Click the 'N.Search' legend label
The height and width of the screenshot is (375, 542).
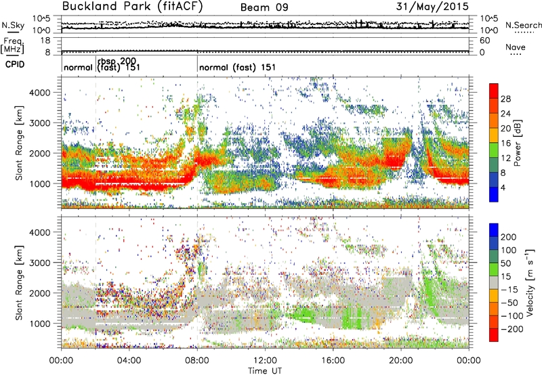pyautogui.click(x=523, y=25)
